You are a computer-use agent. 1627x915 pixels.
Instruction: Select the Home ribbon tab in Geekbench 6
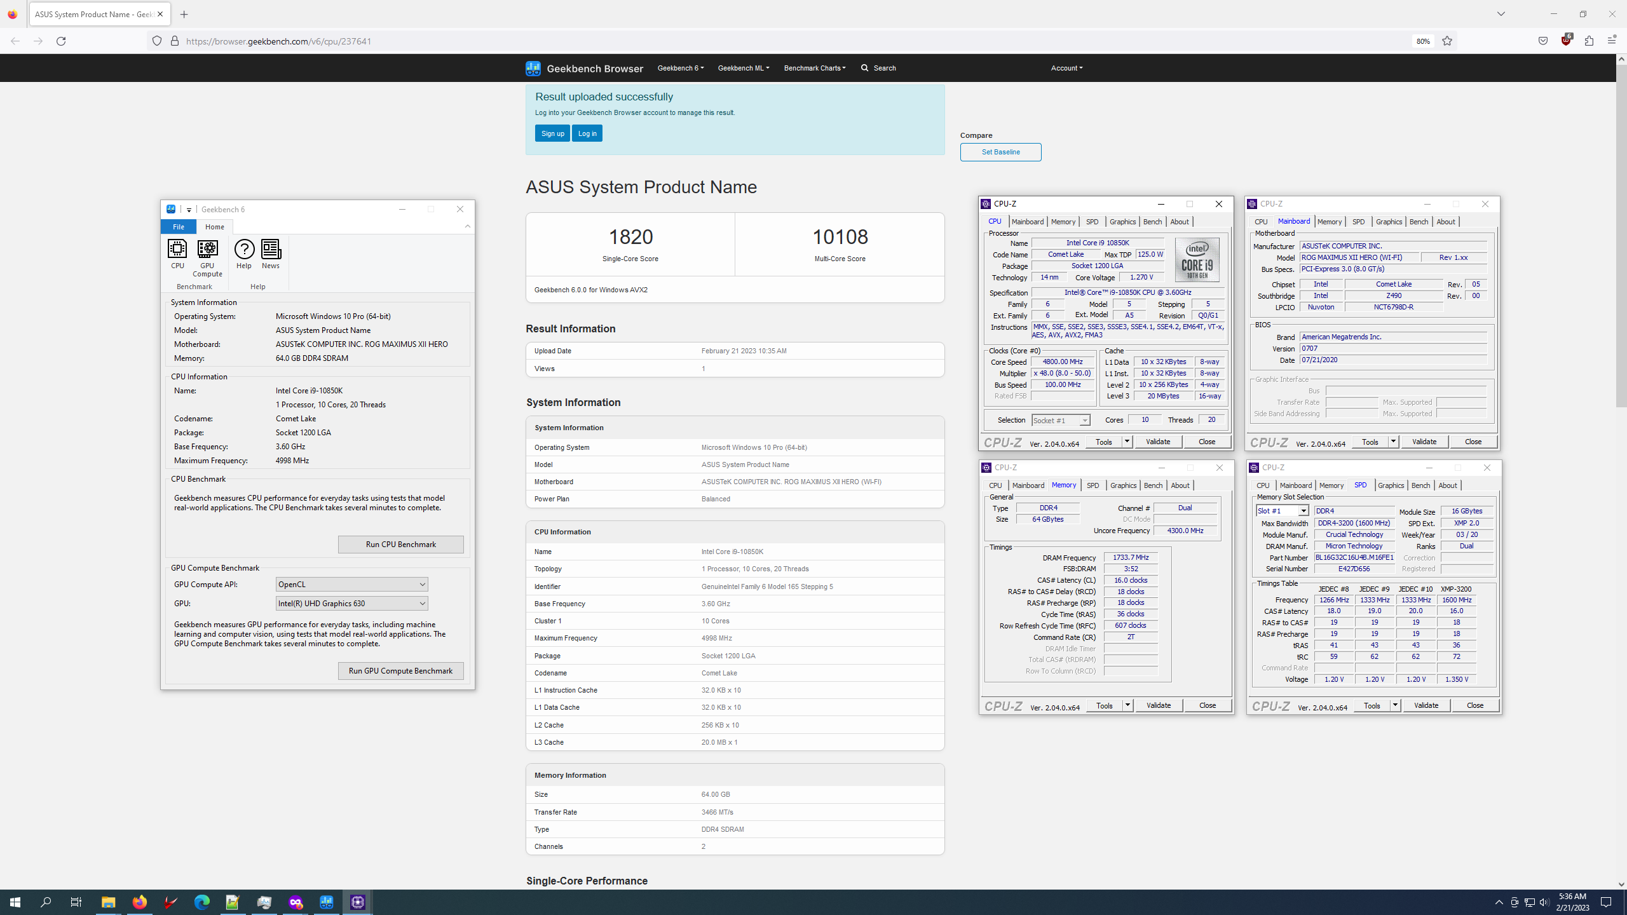tap(215, 227)
